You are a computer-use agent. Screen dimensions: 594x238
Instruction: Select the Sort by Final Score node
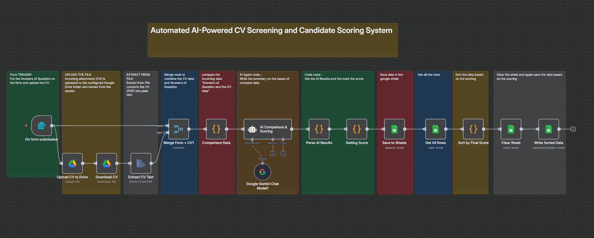click(473, 129)
